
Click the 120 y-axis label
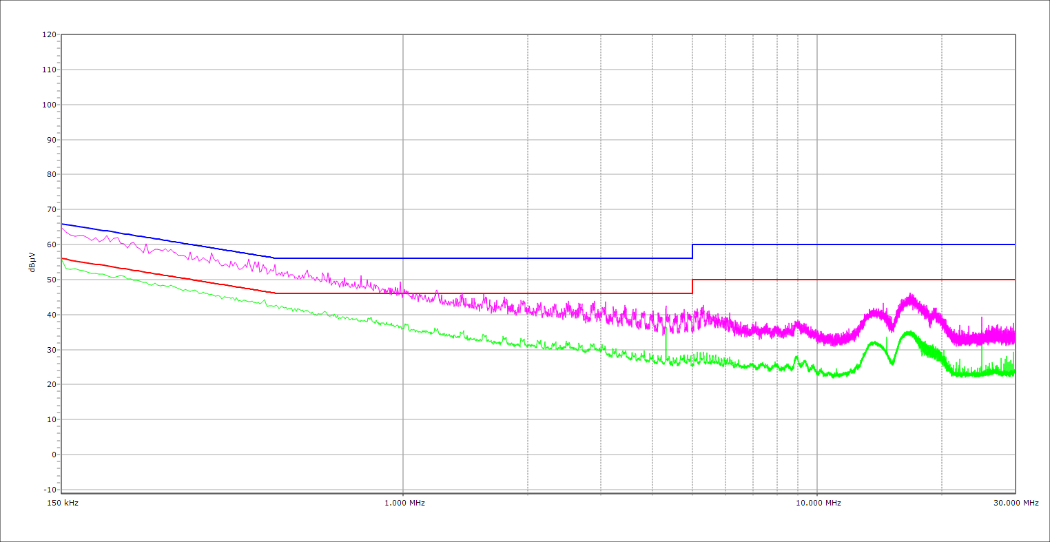49,35
